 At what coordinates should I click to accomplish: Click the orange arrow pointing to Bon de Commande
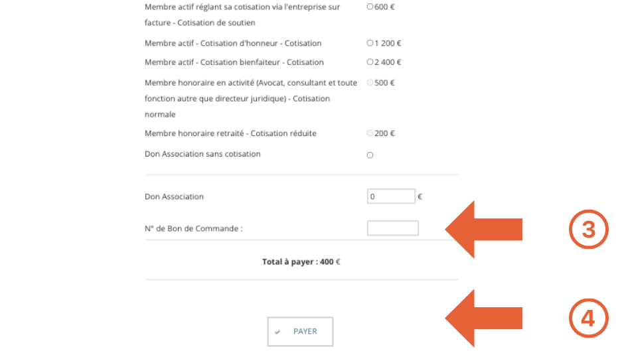[483, 230]
